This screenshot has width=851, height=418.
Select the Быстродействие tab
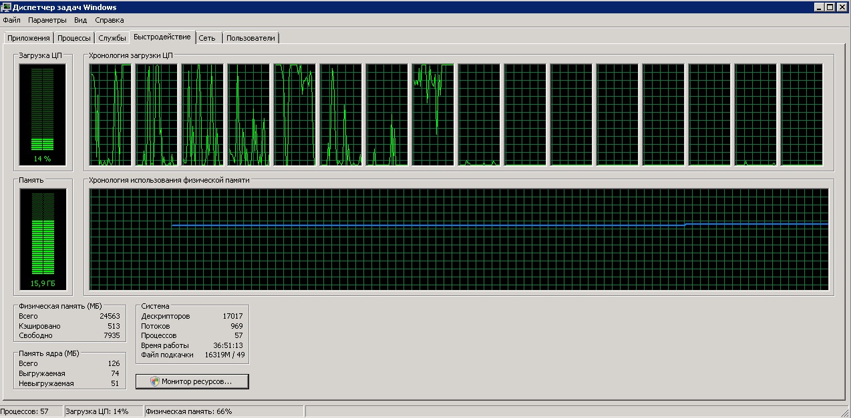(x=162, y=37)
